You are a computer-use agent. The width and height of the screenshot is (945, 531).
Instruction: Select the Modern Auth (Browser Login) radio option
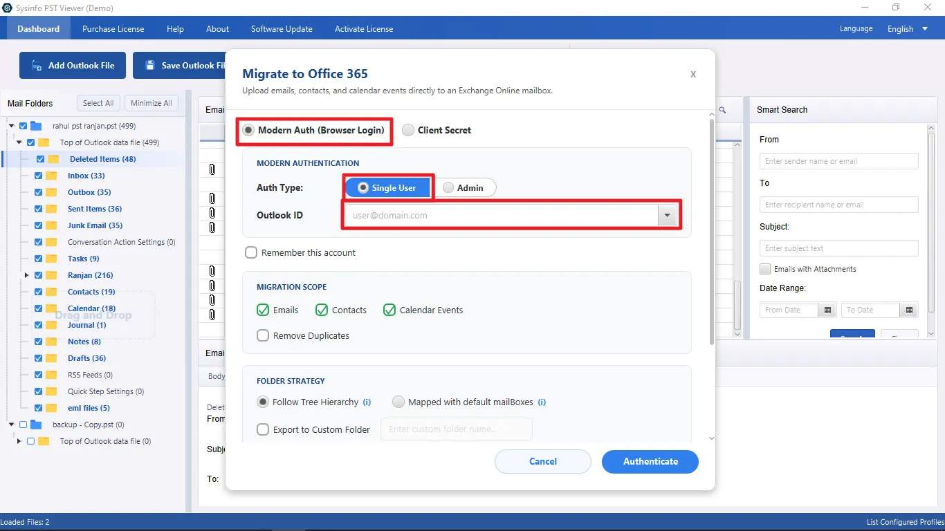247,130
